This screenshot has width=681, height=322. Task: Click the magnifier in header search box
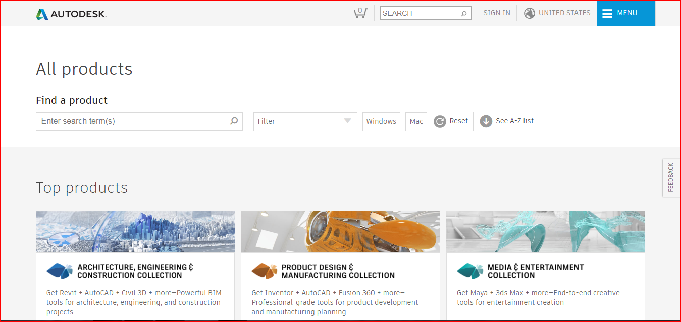click(x=464, y=13)
